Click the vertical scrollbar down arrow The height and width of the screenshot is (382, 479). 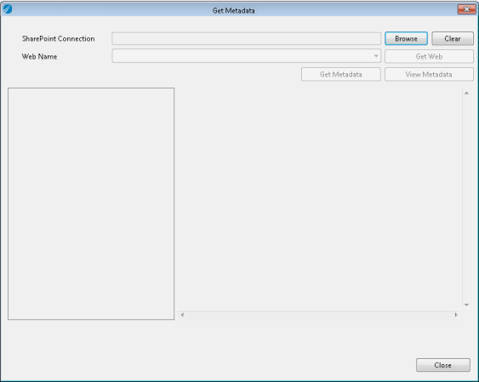coord(466,305)
